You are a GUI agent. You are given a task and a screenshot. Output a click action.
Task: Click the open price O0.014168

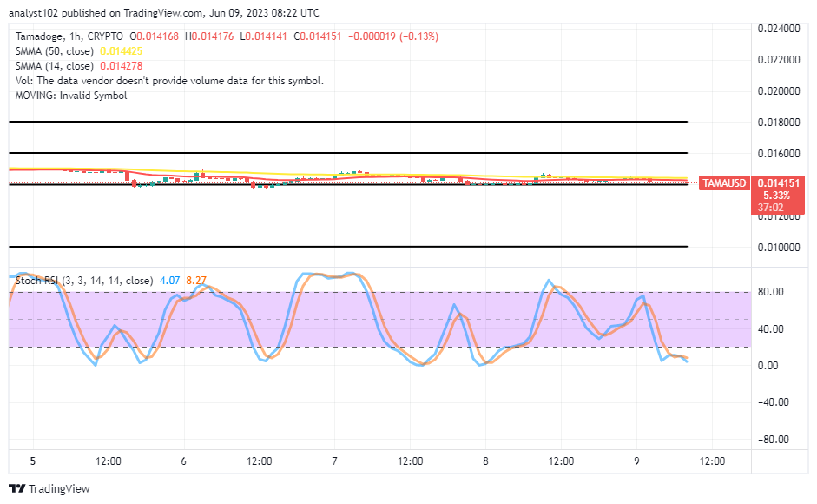coord(155,36)
